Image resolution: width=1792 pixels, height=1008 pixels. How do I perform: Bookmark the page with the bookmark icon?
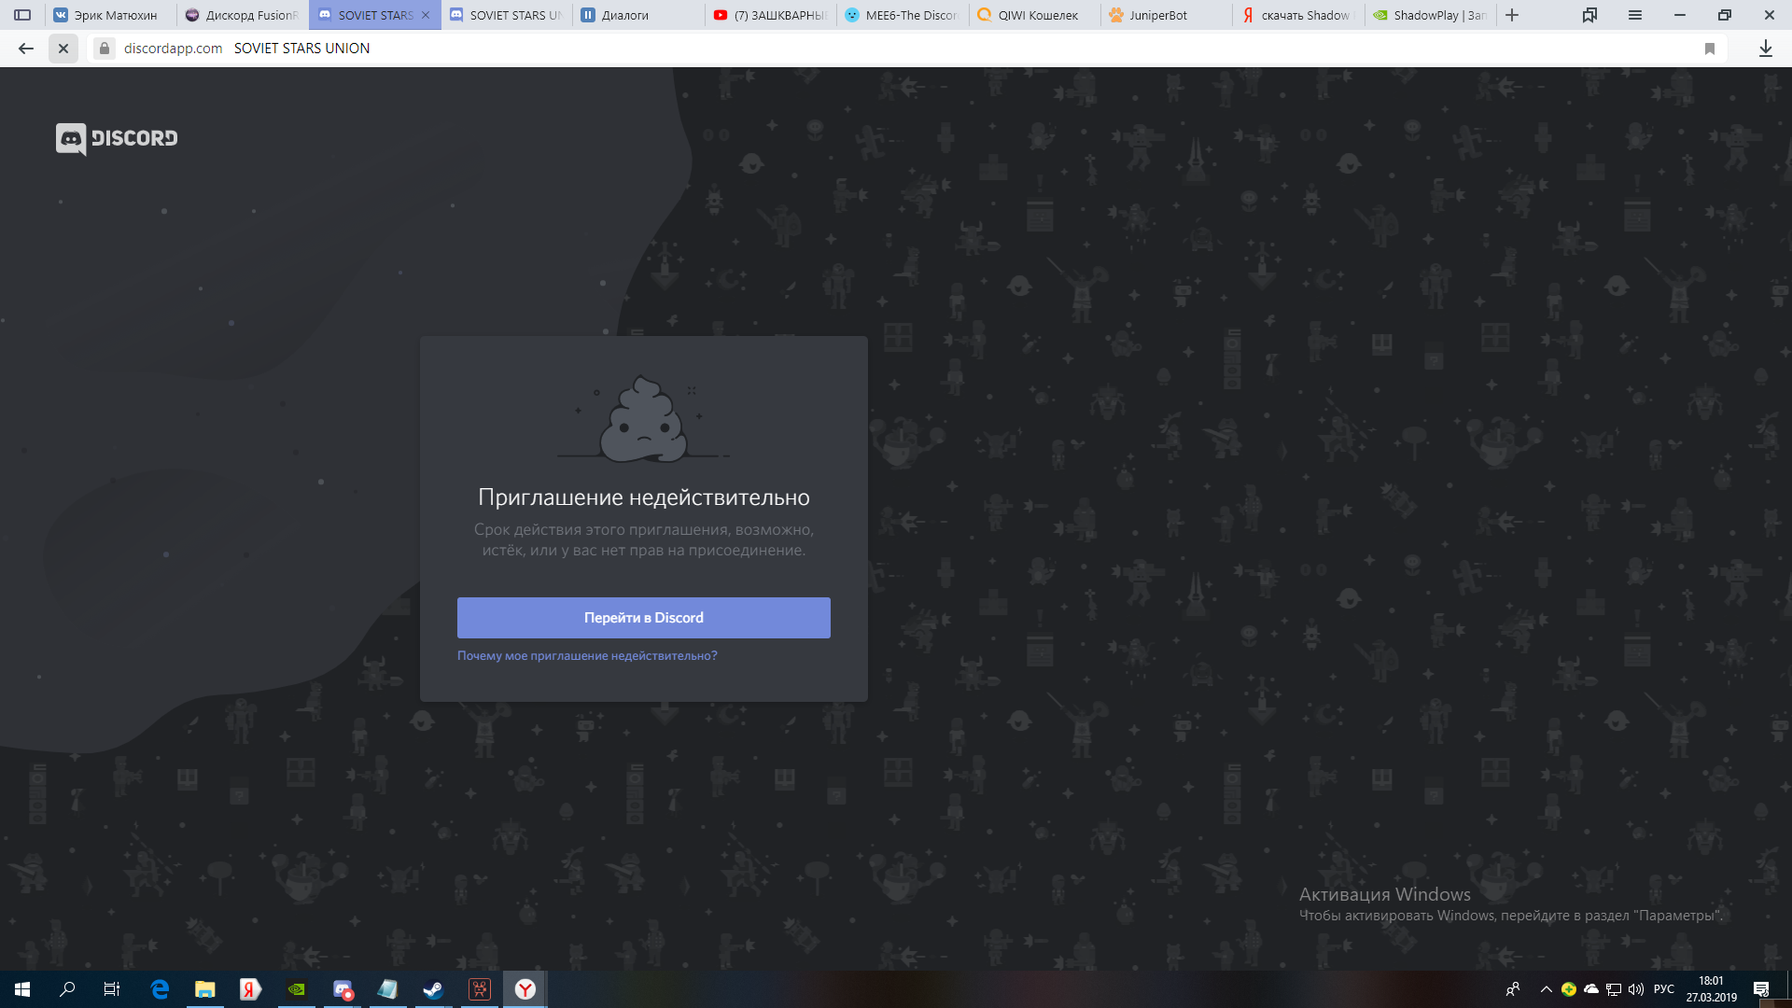pyautogui.click(x=1710, y=49)
